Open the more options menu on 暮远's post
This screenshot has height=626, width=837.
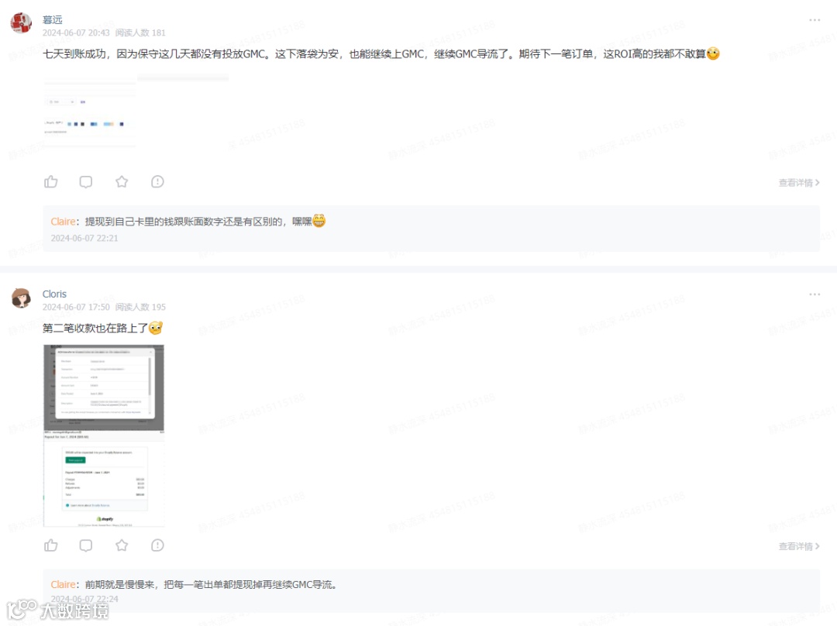click(815, 20)
